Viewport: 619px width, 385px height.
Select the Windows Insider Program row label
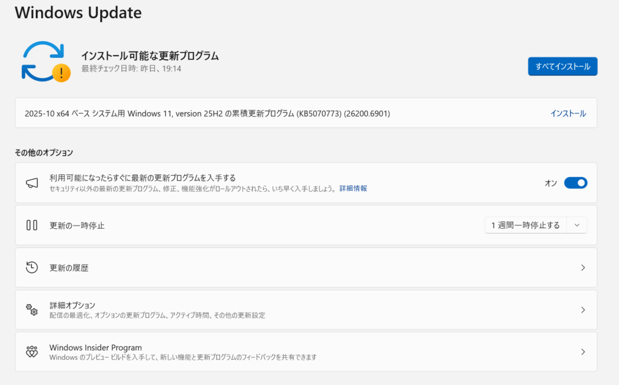[96, 348]
